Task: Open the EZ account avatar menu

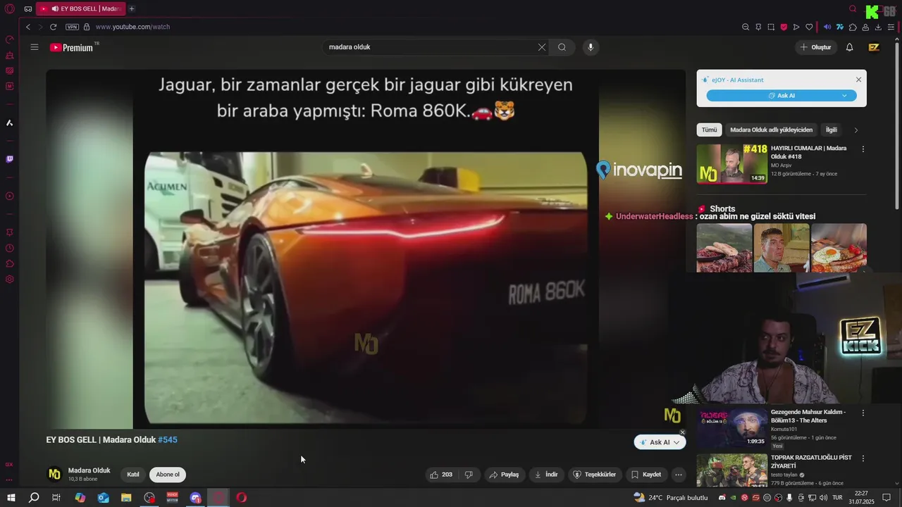Action: point(874,47)
